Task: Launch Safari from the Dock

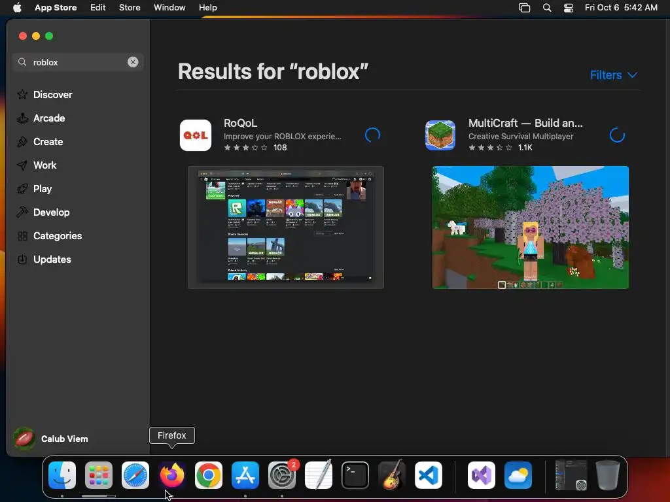Action: (x=135, y=475)
